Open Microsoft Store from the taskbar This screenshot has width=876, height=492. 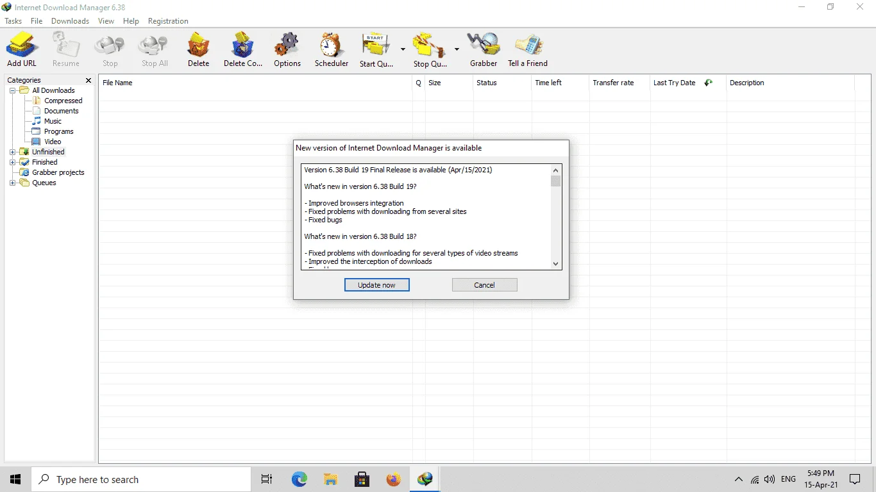[x=362, y=479]
